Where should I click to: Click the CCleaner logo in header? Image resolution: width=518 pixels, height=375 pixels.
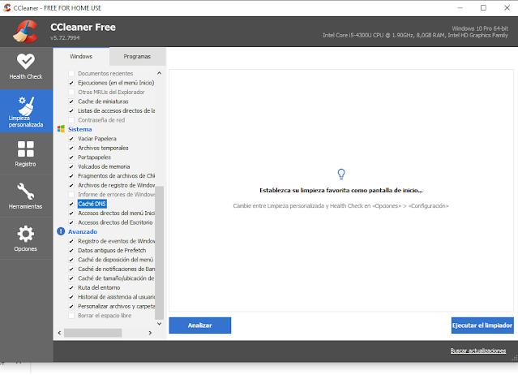tap(25, 32)
